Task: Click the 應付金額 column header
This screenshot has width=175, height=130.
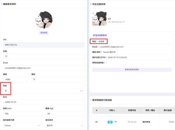Action: point(168,110)
